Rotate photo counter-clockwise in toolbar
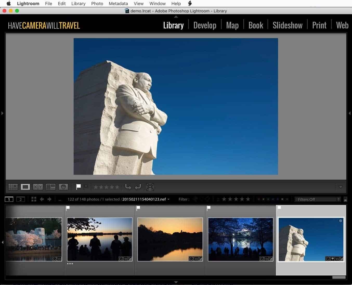 pyautogui.click(x=128, y=187)
